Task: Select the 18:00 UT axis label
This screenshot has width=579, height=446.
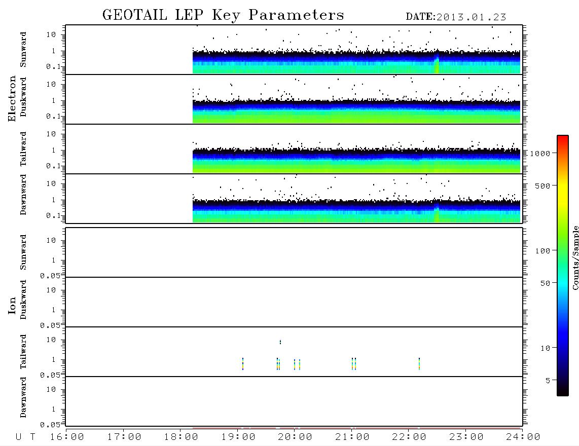Action: tap(181, 437)
